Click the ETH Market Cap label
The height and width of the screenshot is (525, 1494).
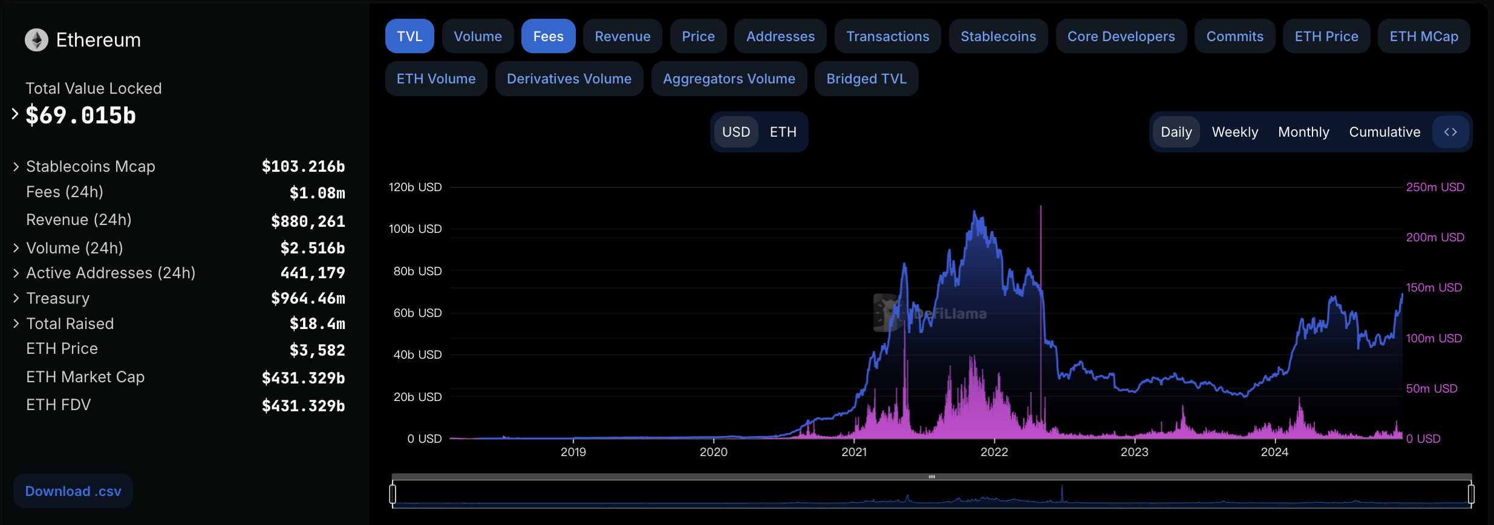(85, 377)
